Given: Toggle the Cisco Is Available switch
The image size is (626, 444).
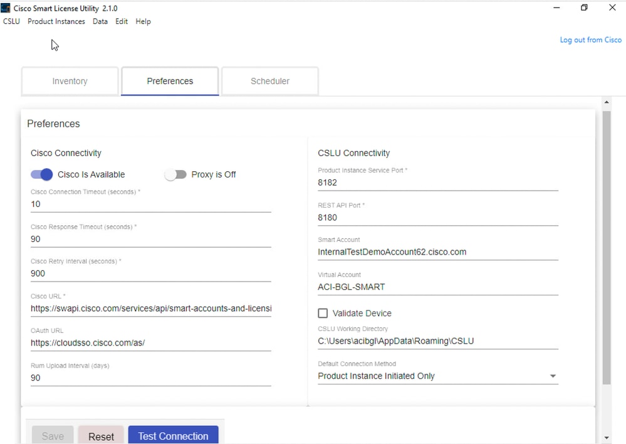Looking at the screenshot, I should 41,174.
